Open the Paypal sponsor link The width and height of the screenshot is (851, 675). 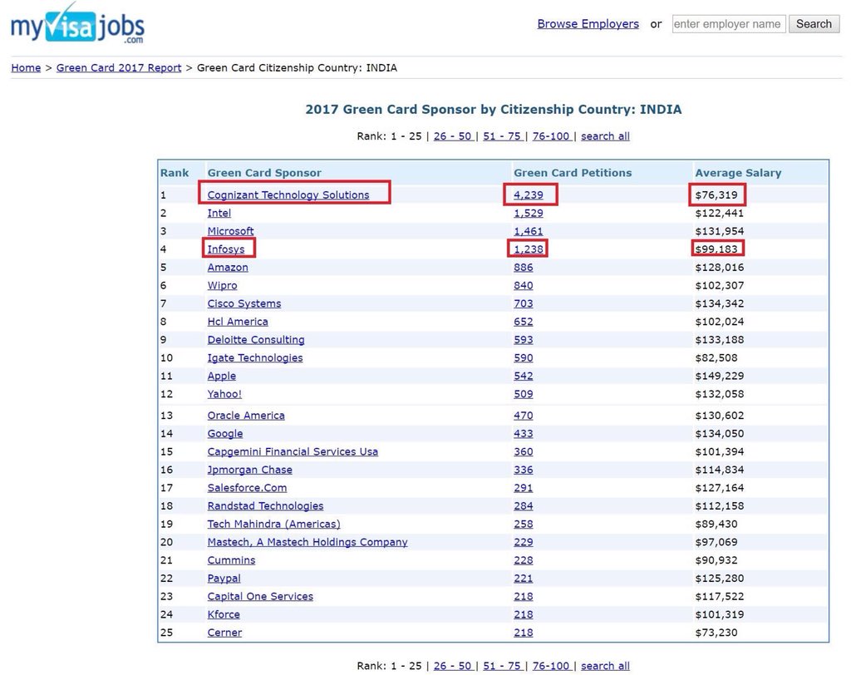pos(224,579)
